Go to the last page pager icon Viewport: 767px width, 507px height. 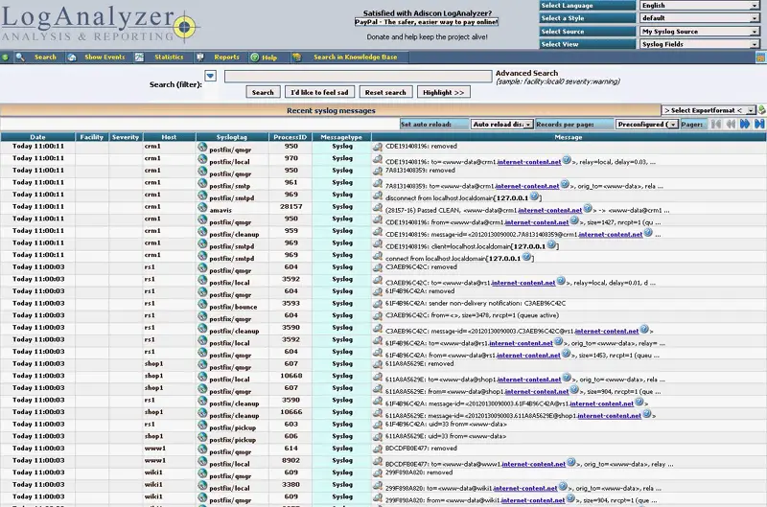pyautogui.click(x=759, y=125)
